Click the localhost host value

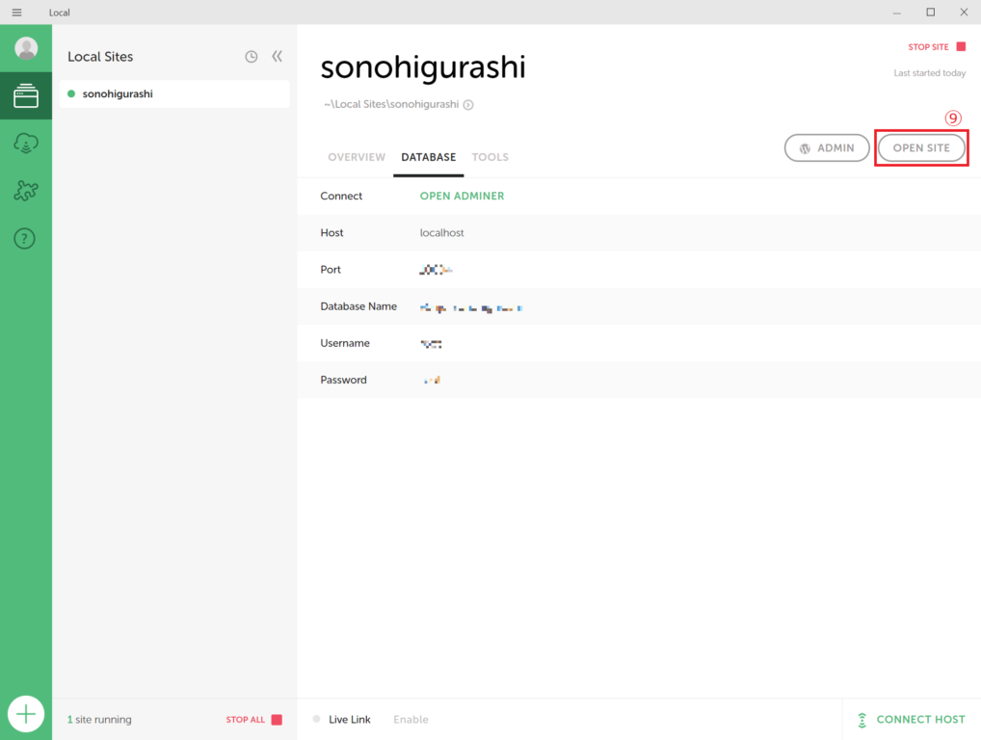tap(441, 233)
